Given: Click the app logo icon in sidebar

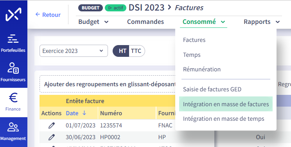Looking at the screenshot, I should pos(13,15).
